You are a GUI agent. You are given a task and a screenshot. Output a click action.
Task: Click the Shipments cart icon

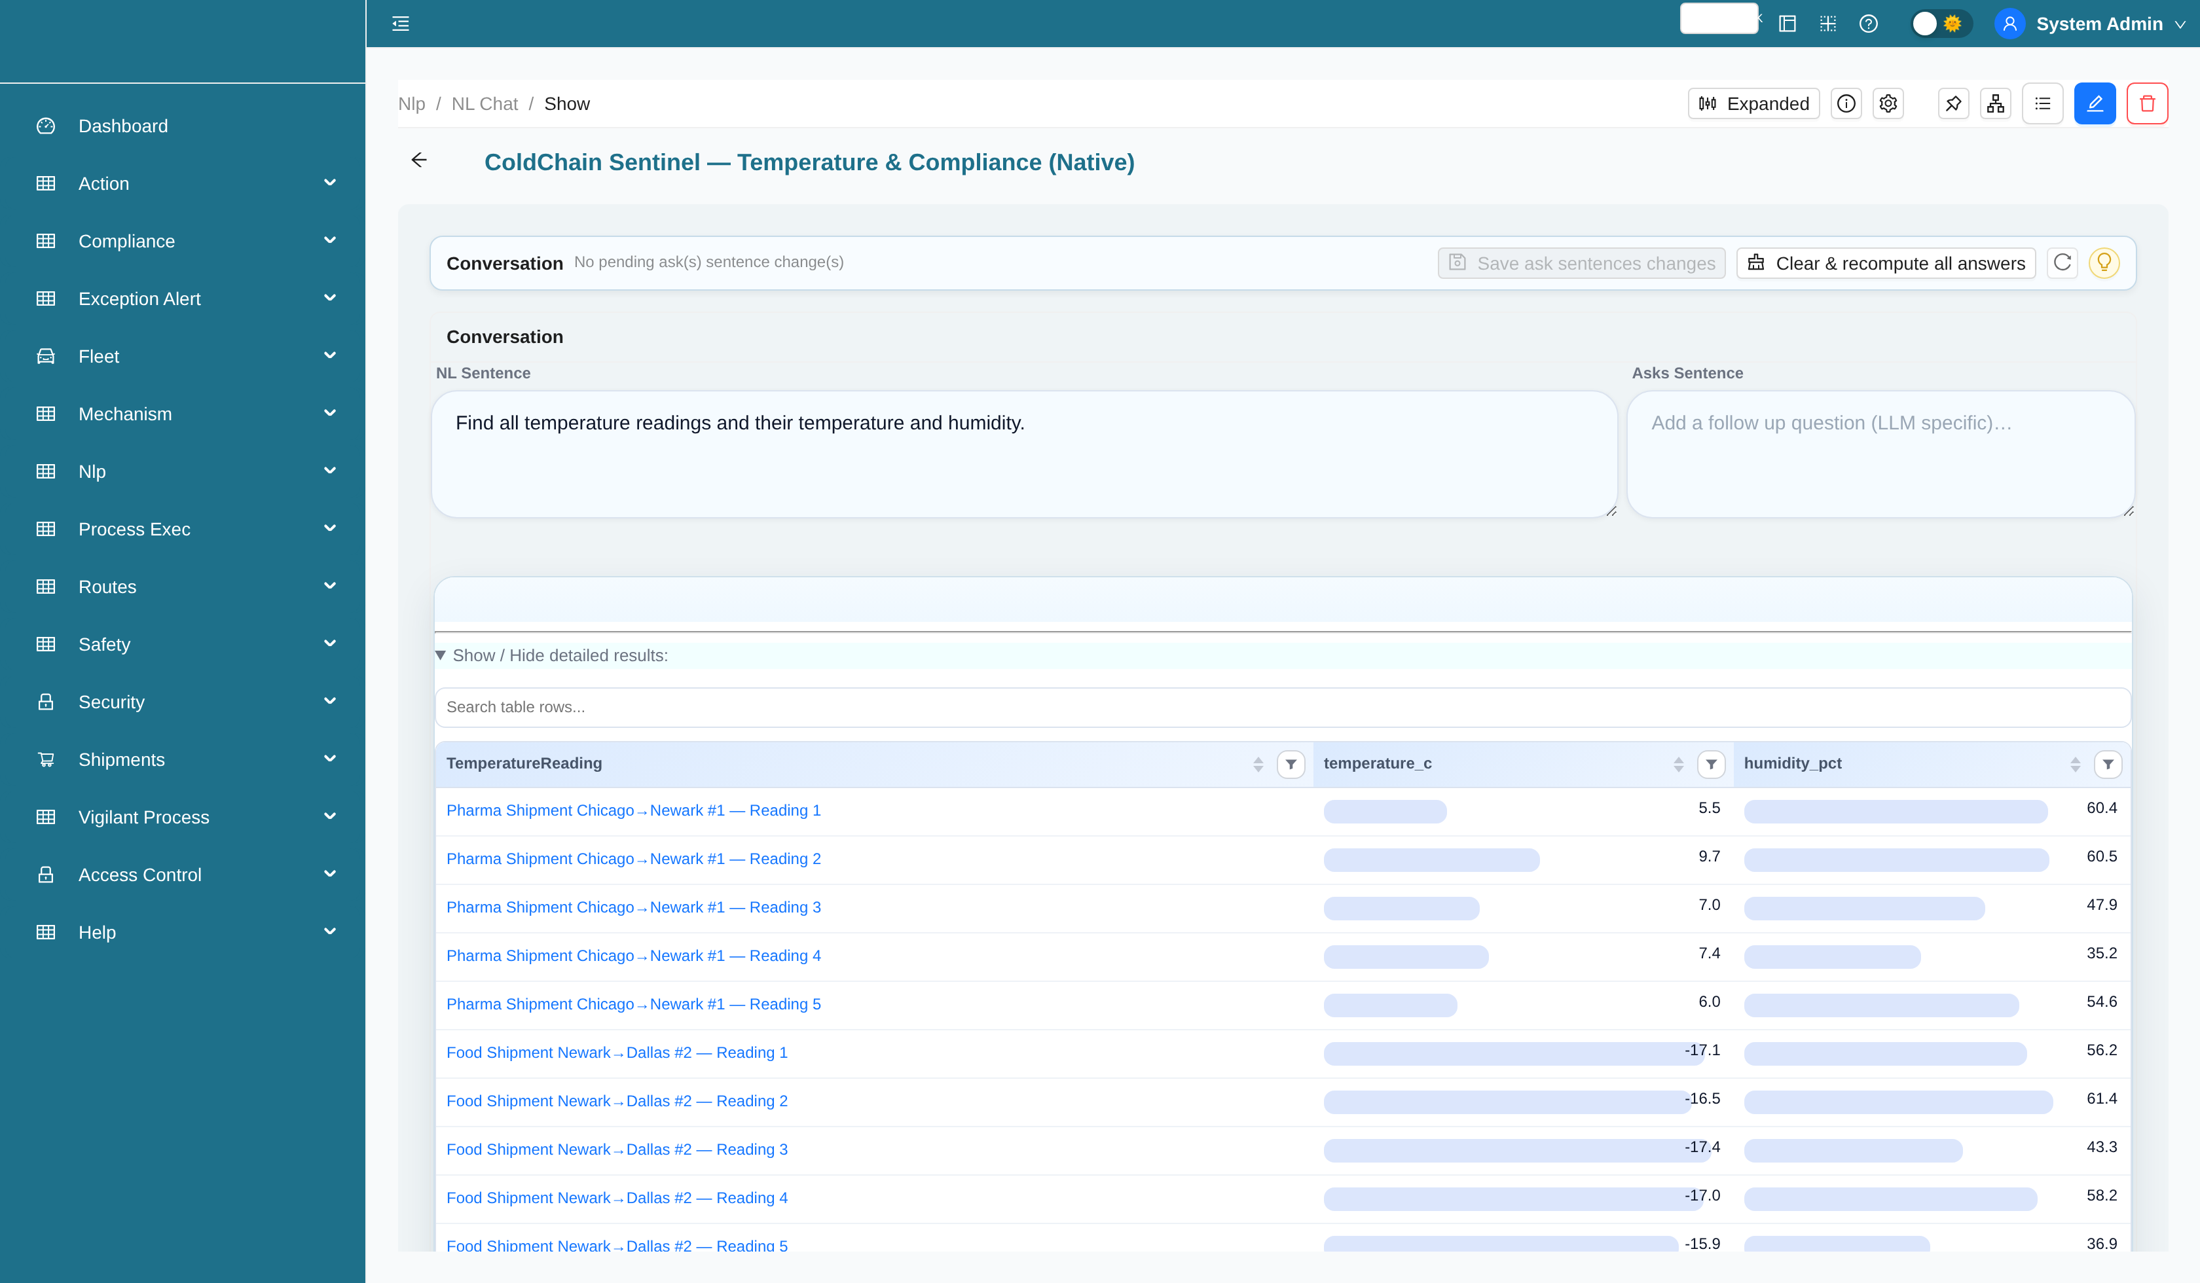tap(46, 759)
